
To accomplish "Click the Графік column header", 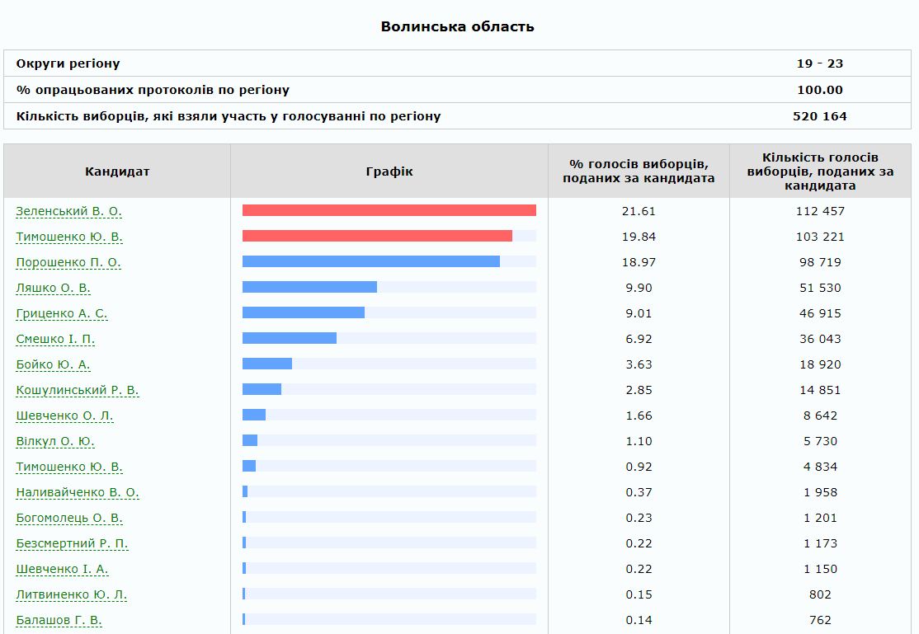I will click(x=389, y=171).
